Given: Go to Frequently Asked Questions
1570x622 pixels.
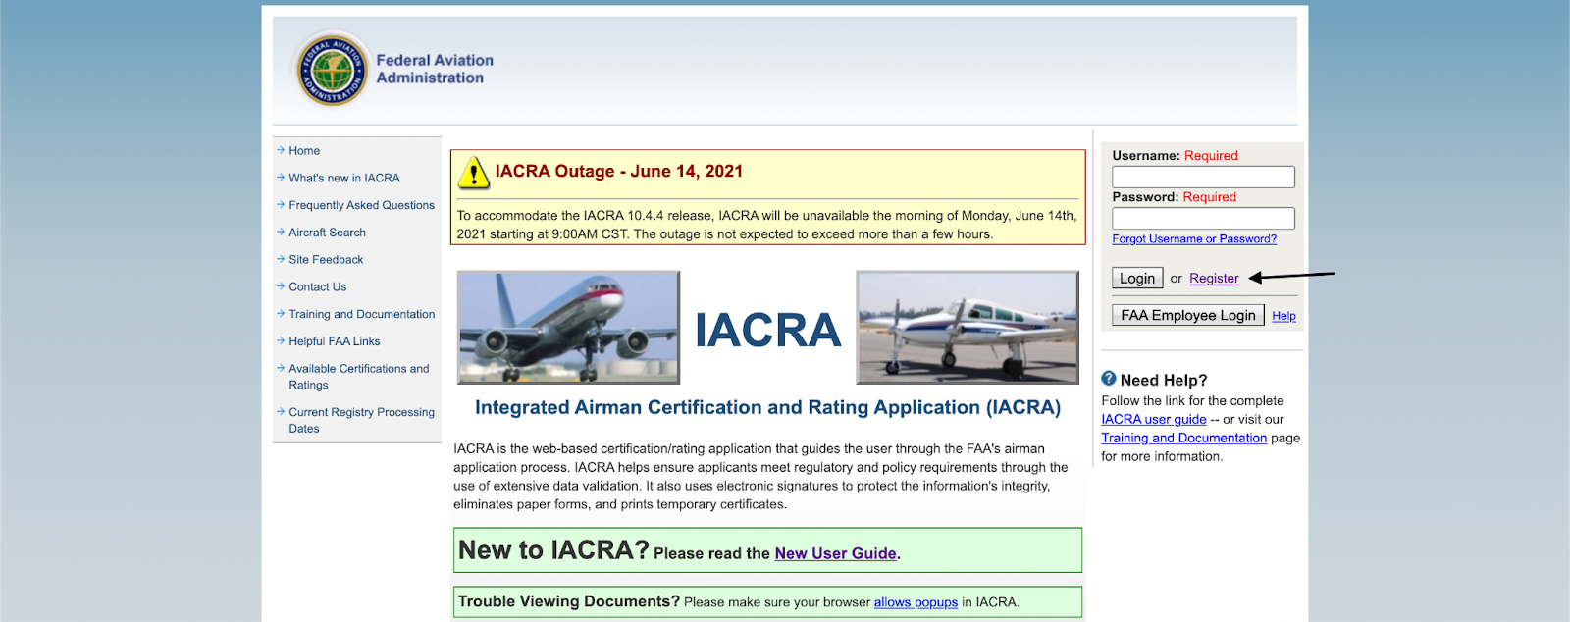Looking at the screenshot, I should coord(361,205).
